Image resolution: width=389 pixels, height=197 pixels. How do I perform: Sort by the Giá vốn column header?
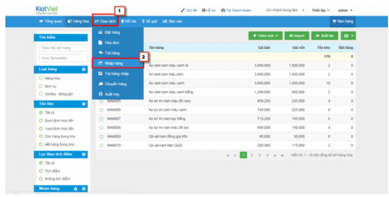click(299, 48)
